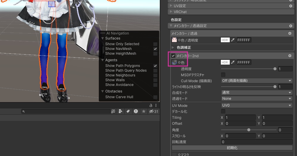This screenshot has width=297, height=156.
Task: Enable Show HeightMesh checkbox
Action: tap(155, 54)
